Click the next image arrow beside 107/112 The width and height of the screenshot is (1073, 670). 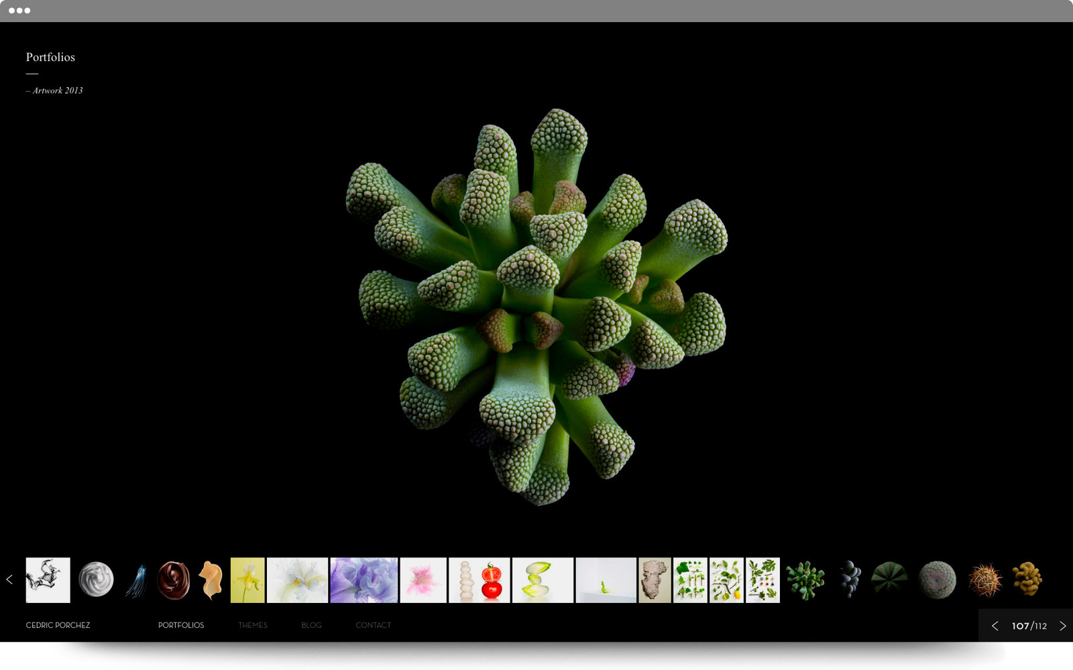1062,626
